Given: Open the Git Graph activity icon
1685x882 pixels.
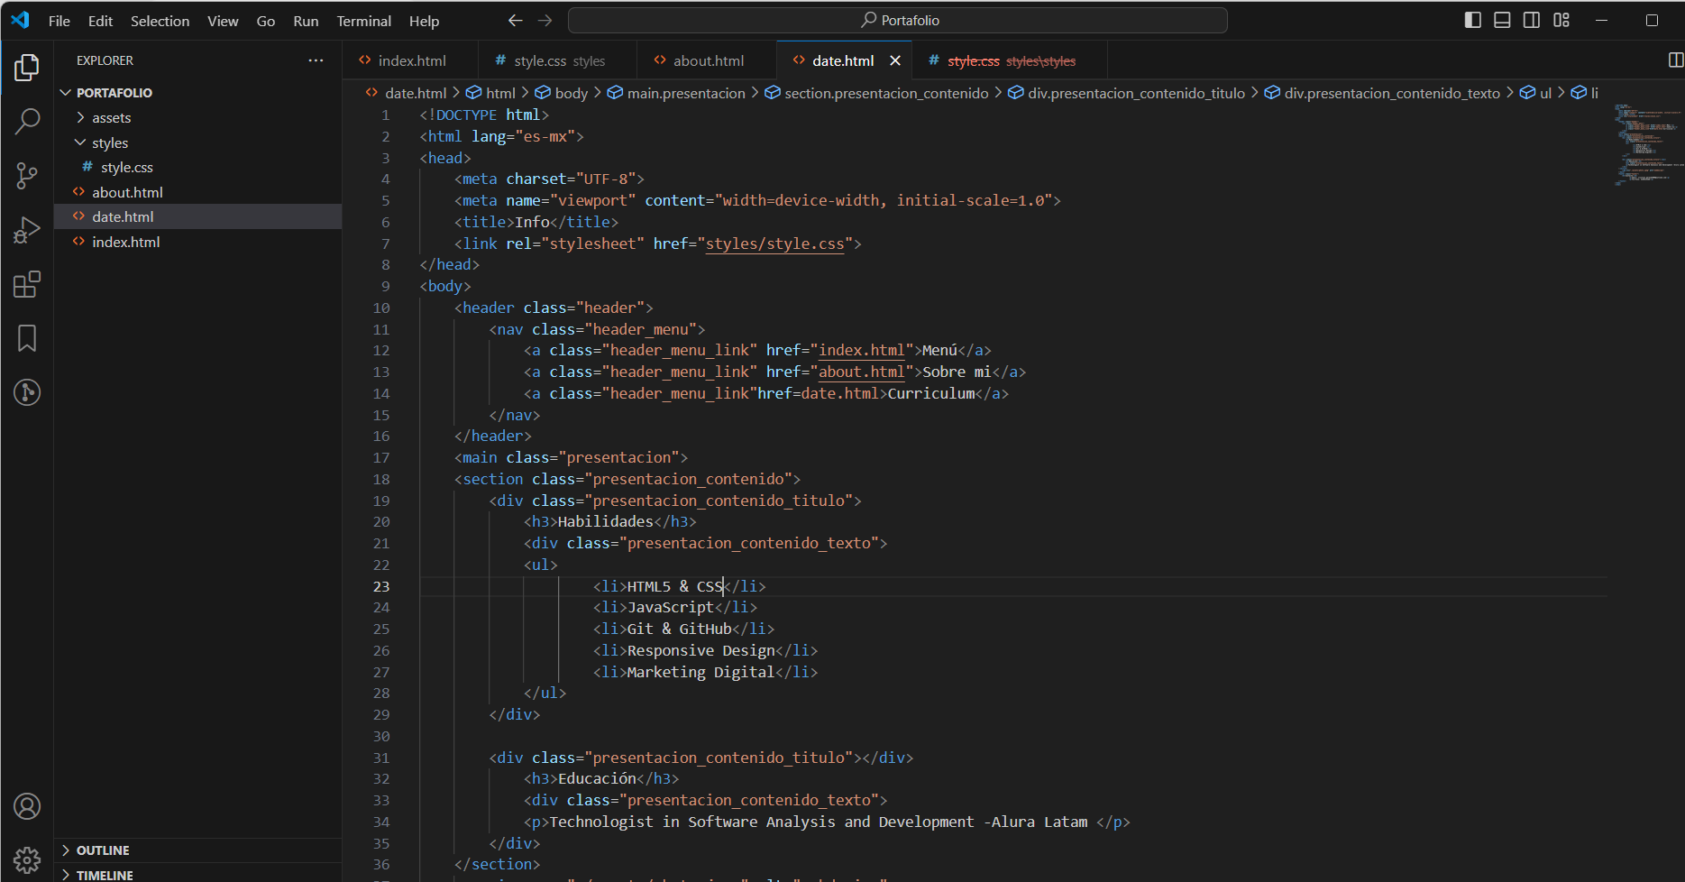Looking at the screenshot, I should click(27, 392).
